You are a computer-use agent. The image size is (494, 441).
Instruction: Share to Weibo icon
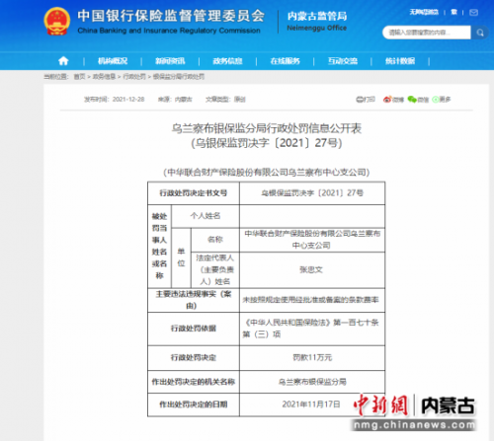(387, 100)
